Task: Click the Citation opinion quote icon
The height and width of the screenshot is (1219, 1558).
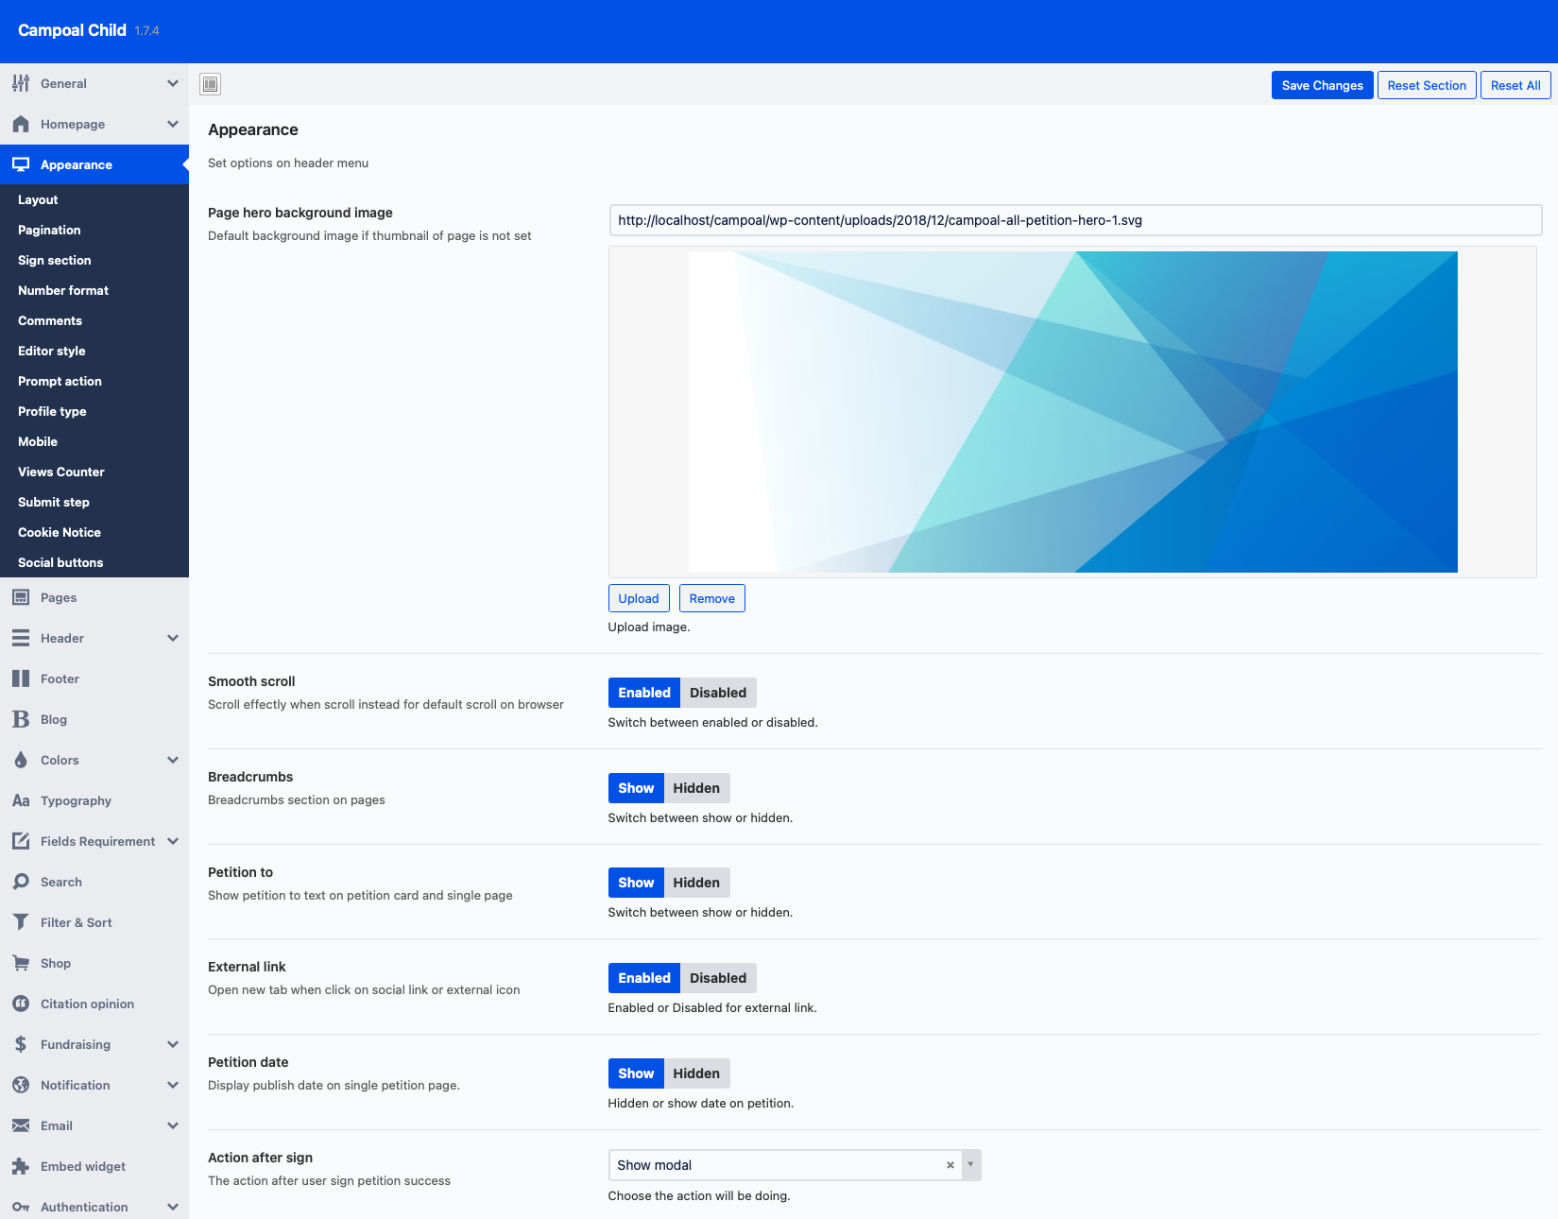Action: click(21, 1004)
